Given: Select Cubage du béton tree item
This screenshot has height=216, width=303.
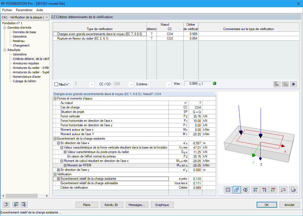Looking at the screenshot, I should pos(25,81).
